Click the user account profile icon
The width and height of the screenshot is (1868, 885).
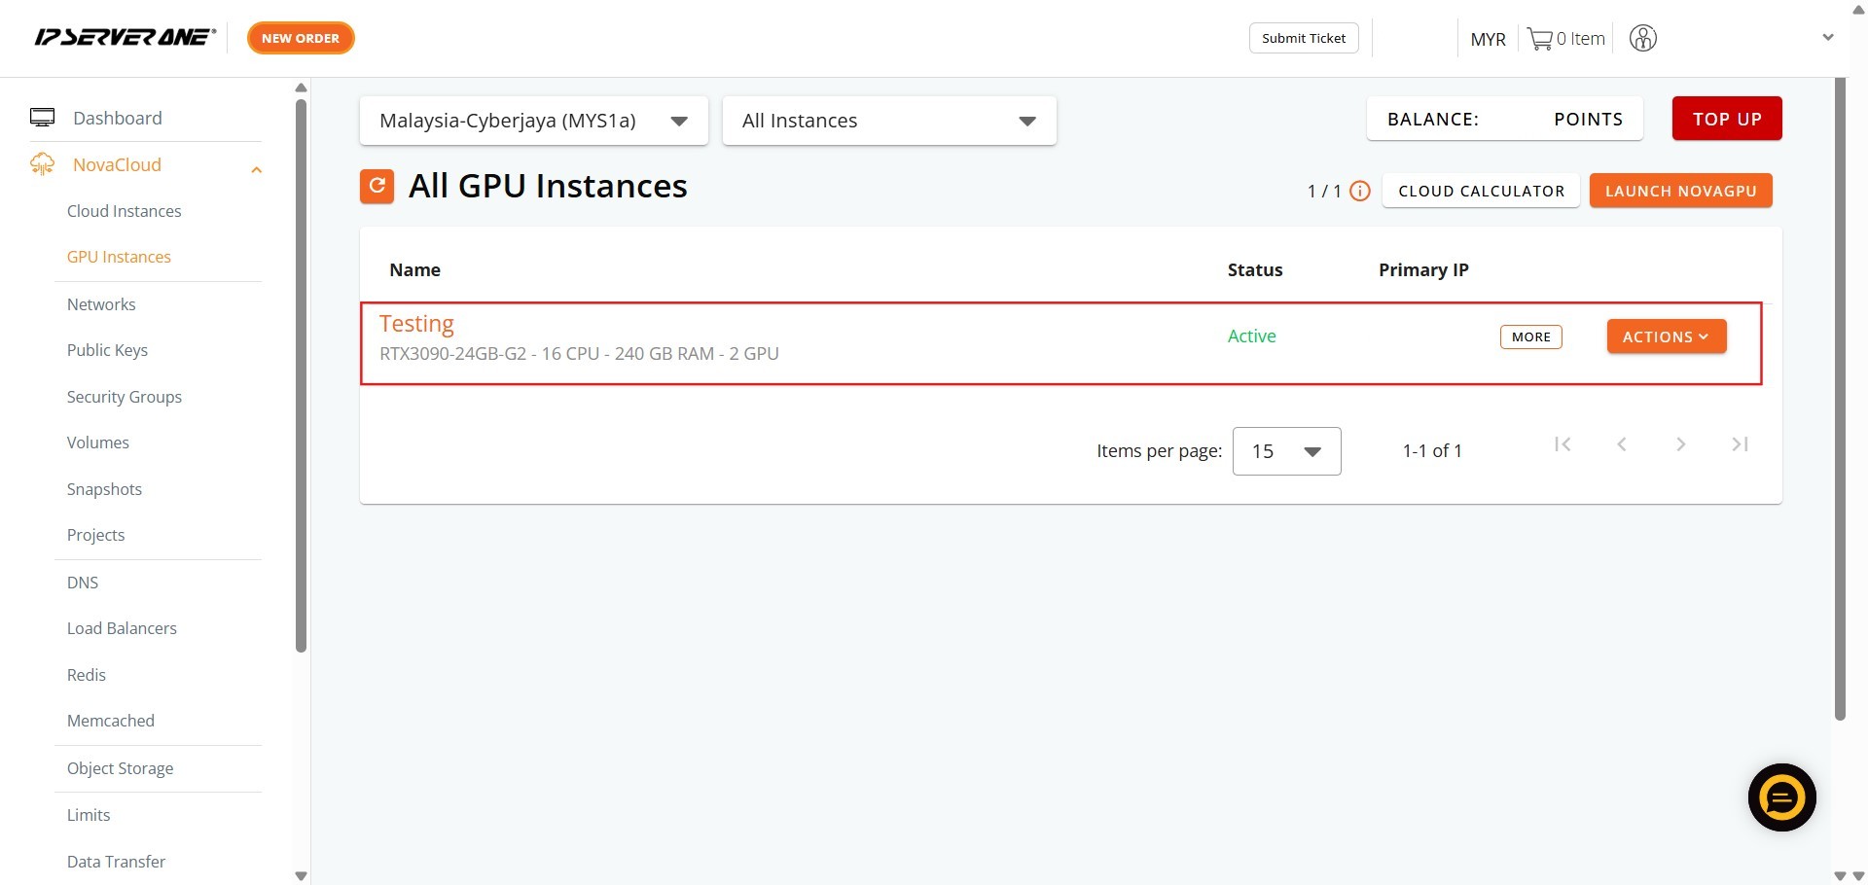1642,39
